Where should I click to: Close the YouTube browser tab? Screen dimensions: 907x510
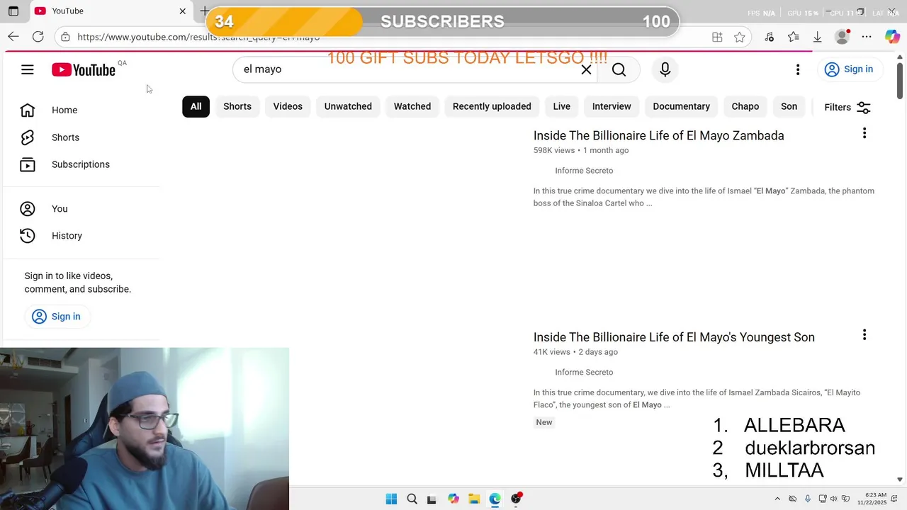coord(182,11)
